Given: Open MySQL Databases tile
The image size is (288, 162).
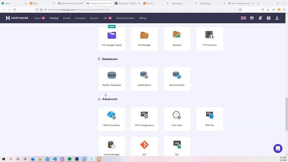Looking at the screenshot, I should tap(112, 79).
